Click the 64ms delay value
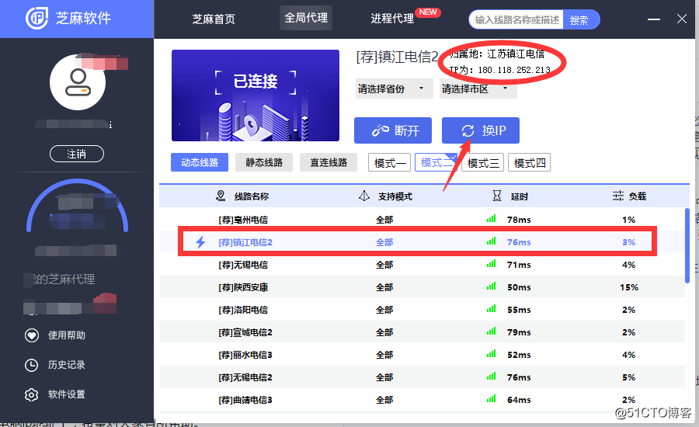This screenshot has height=427, width=699. (519, 400)
